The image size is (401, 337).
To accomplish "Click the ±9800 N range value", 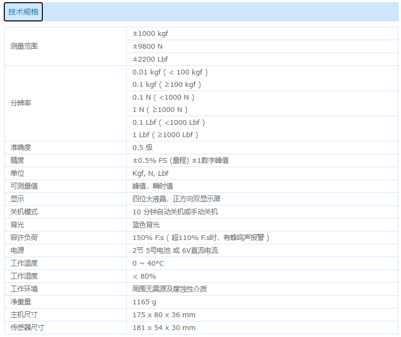I will pyautogui.click(x=148, y=46).
